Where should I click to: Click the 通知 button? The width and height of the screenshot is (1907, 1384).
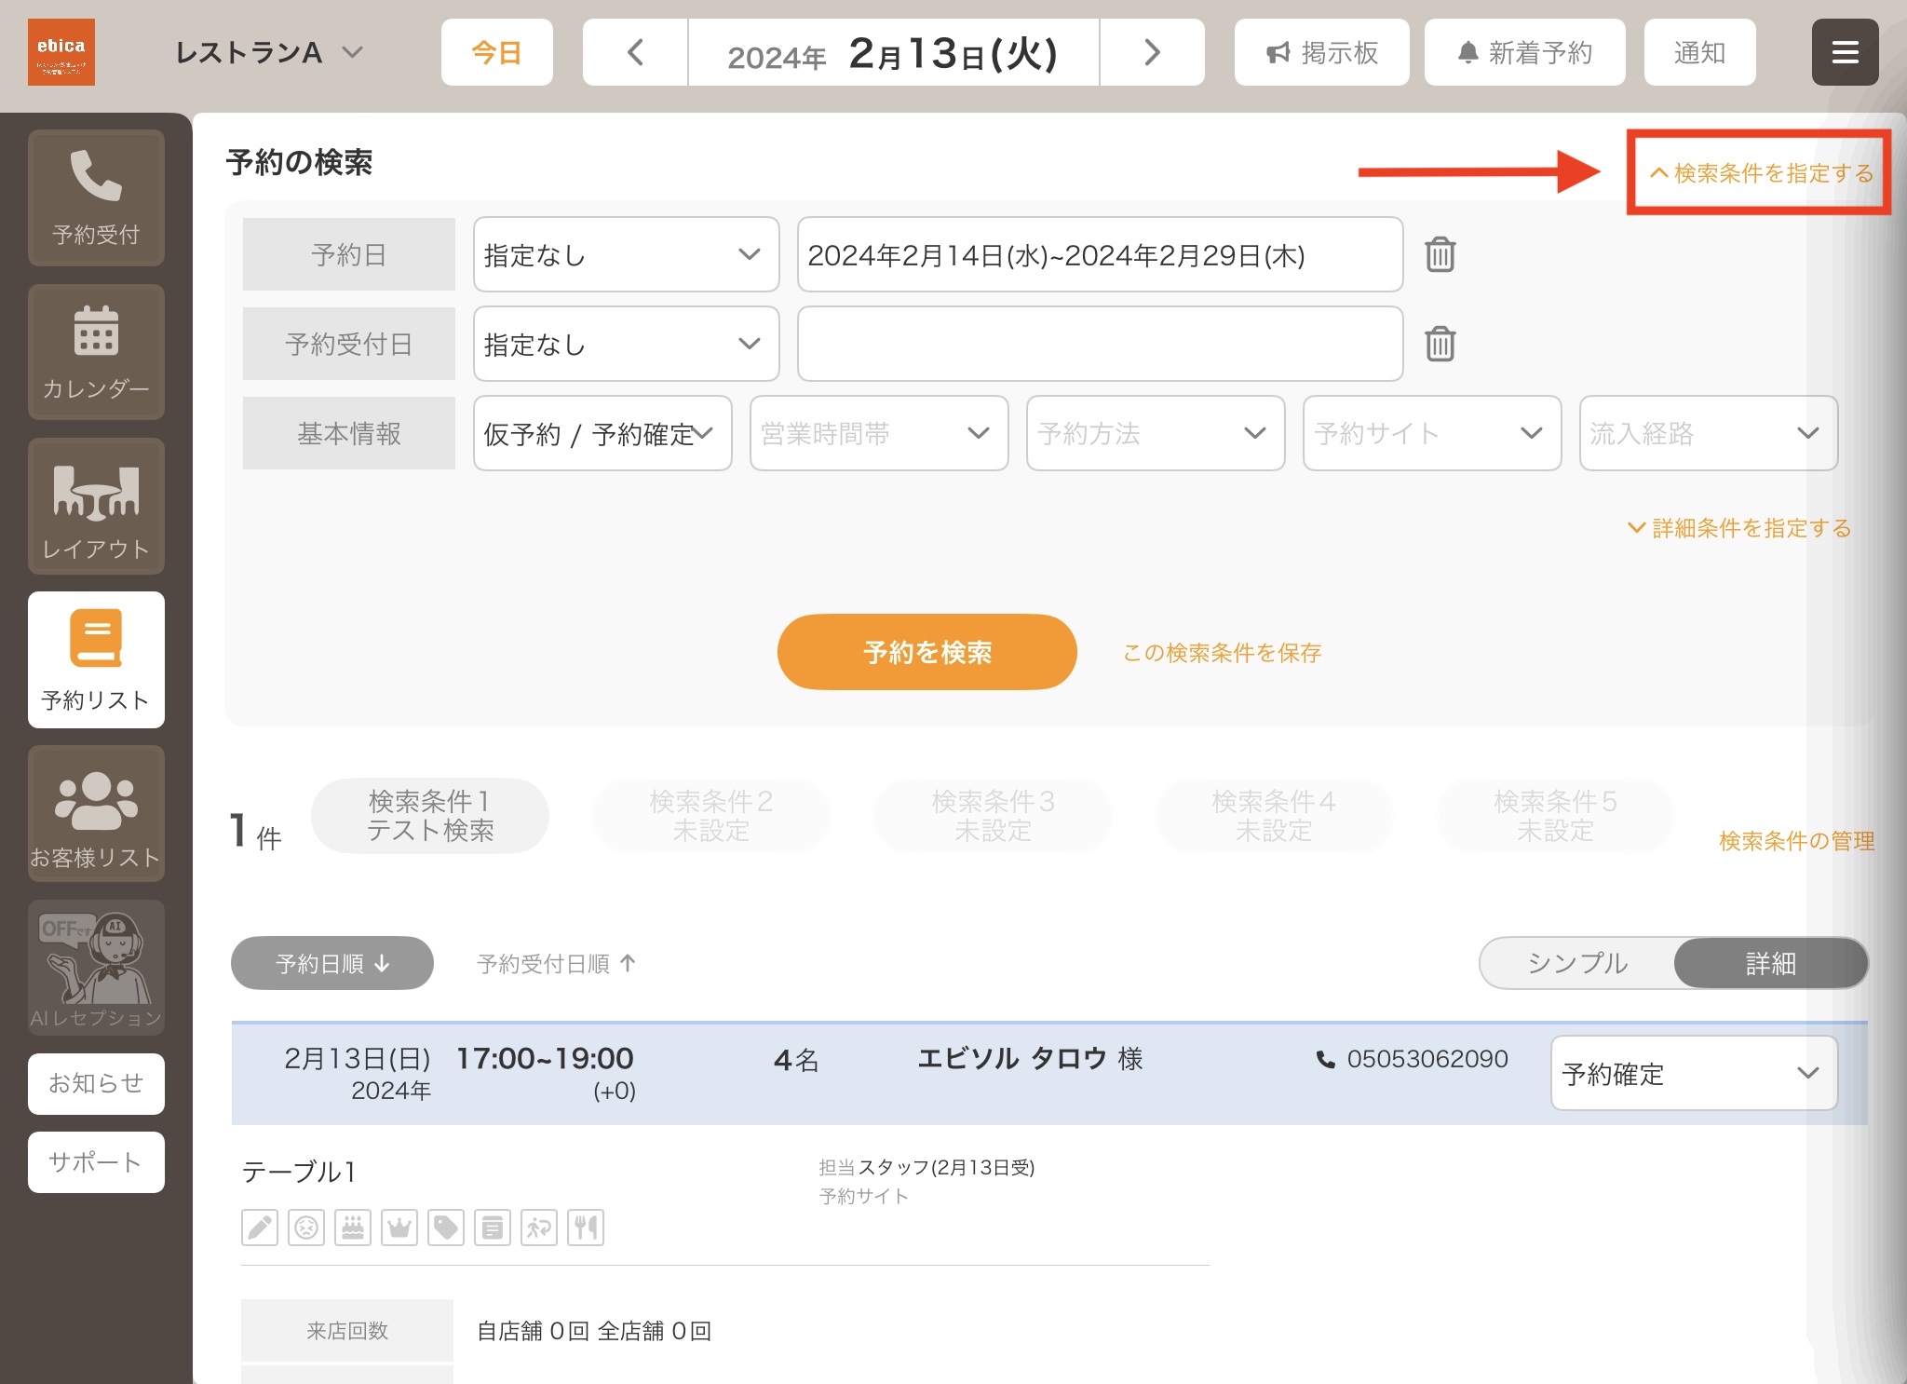[x=1700, y=52]
